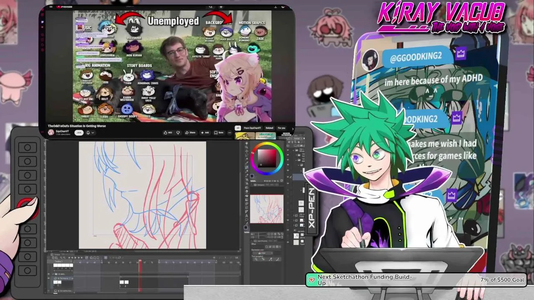Click the video title text

click(x=77, y=126)
